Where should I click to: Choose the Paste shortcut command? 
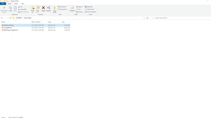coord(23,12)
